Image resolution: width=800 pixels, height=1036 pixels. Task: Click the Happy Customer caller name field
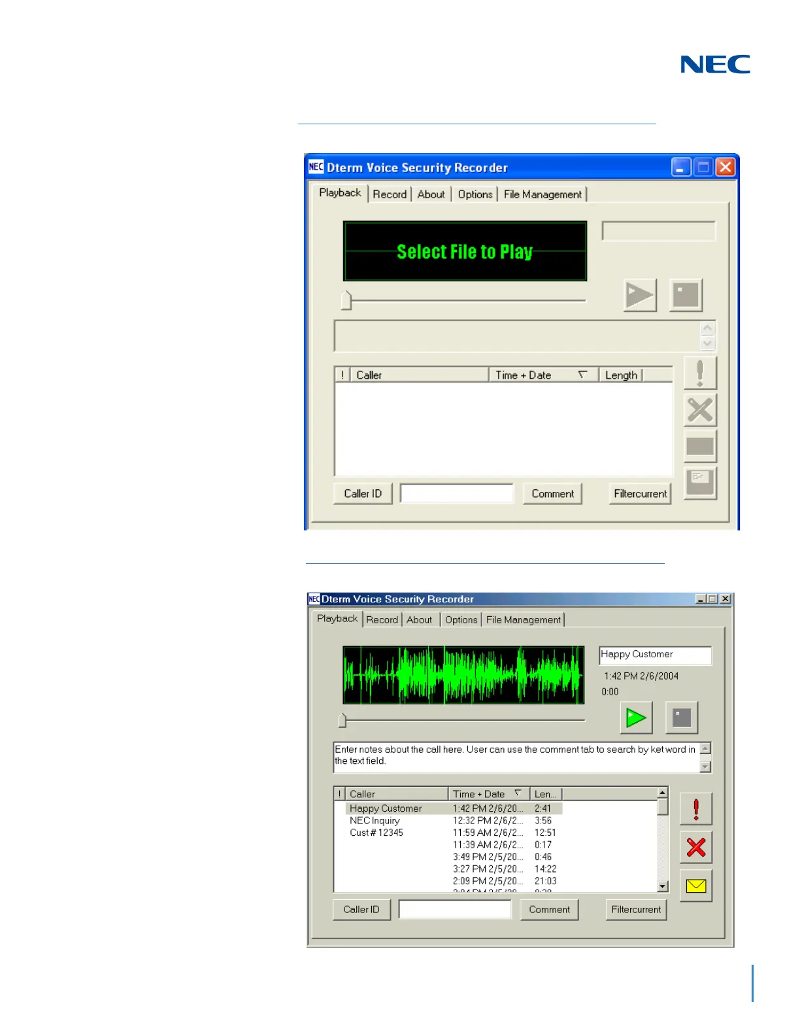(656, 655)
